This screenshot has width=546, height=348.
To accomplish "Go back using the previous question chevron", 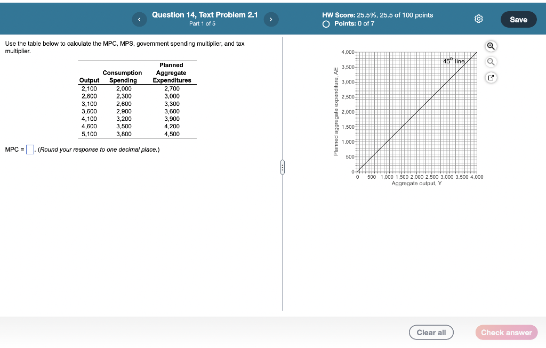I will (x=139, y=19).
